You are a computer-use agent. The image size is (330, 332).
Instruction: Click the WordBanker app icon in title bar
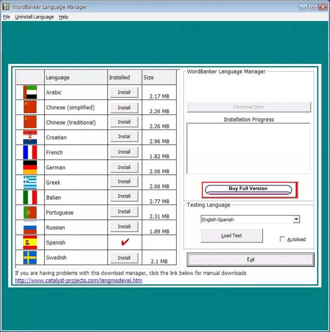pyautogui.click(x=6, y=7)
